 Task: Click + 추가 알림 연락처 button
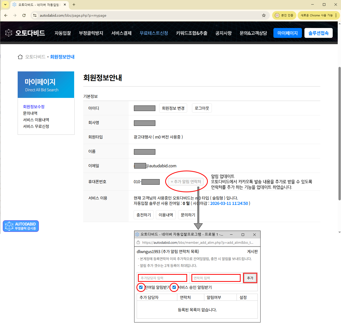(x=186, y=182)
